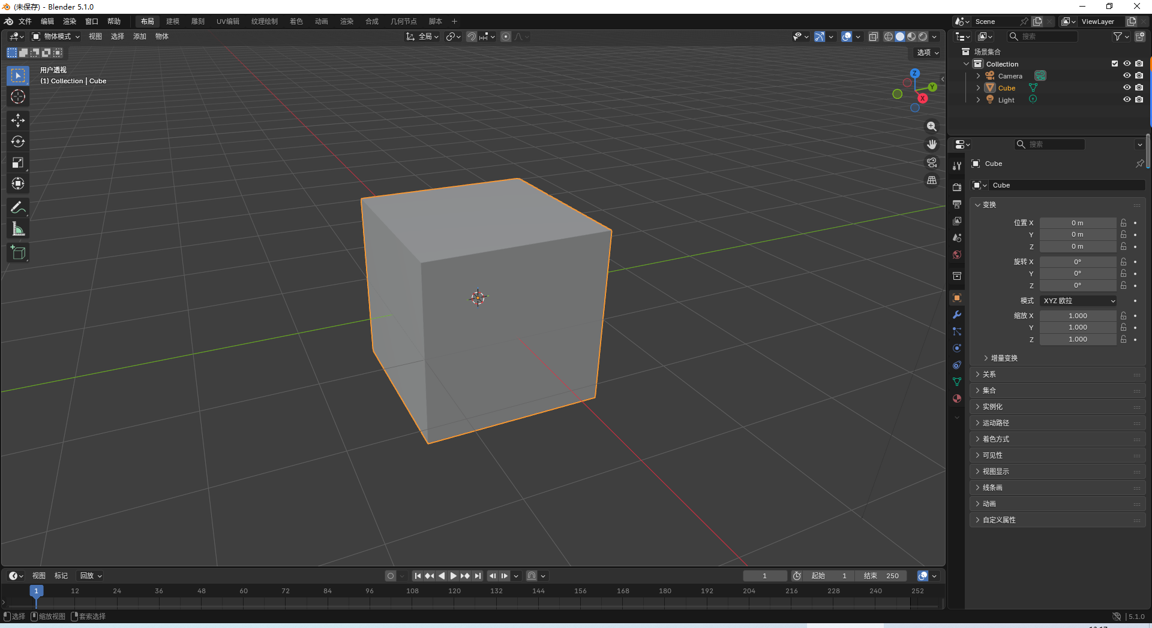Image resolution: width=1152 pixels, height=628 pixels.
Task: Hide the Light in the viewport
Action: tap(1127, 99)
